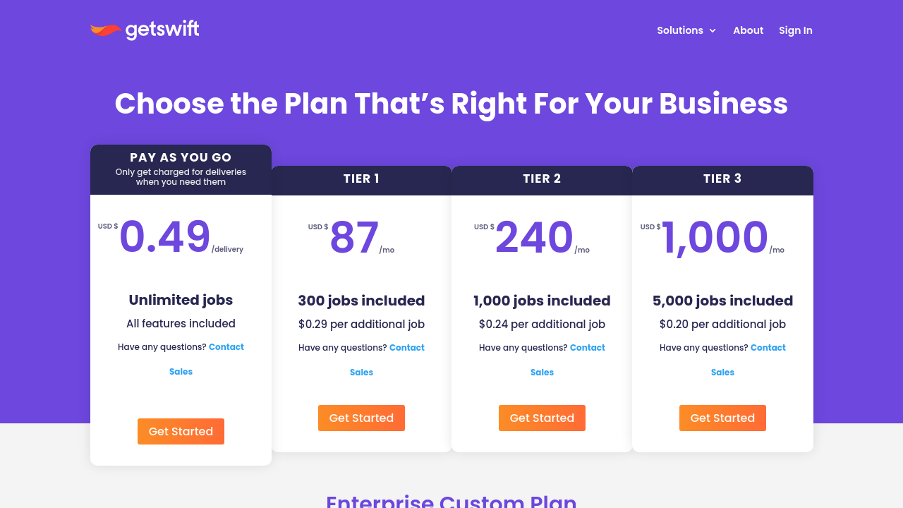Select the Tier 1 plan header
The height and width of the screenshot is (508, 903).
(361, 179)
